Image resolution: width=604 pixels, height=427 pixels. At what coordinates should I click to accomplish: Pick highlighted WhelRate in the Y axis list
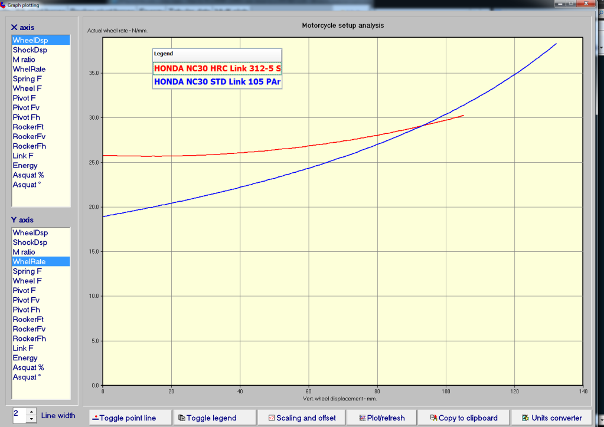point(41,262)
